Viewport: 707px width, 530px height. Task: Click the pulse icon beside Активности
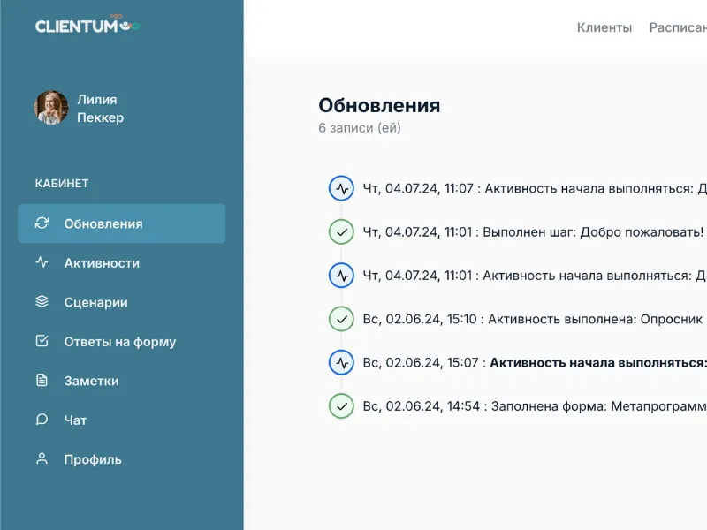[42, 262]
